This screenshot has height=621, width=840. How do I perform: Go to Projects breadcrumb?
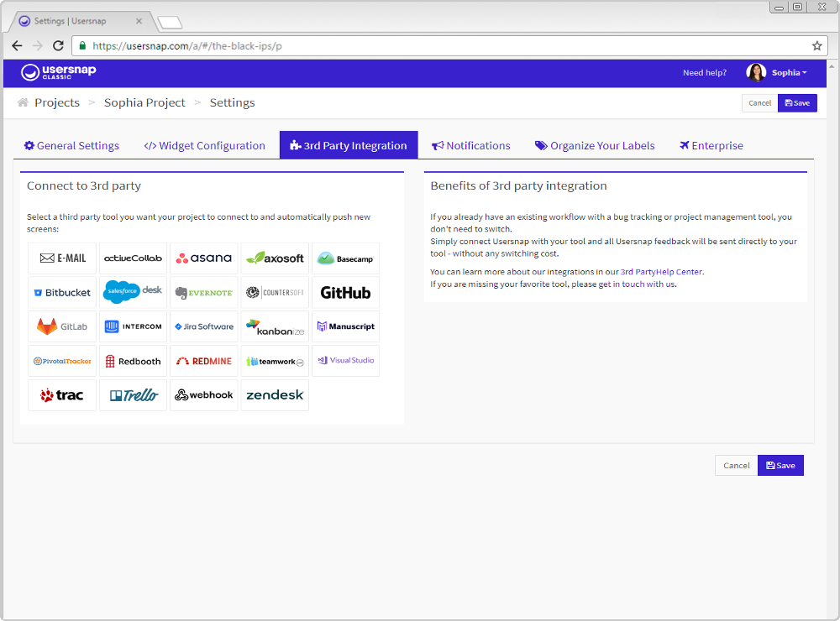point(57,102)
